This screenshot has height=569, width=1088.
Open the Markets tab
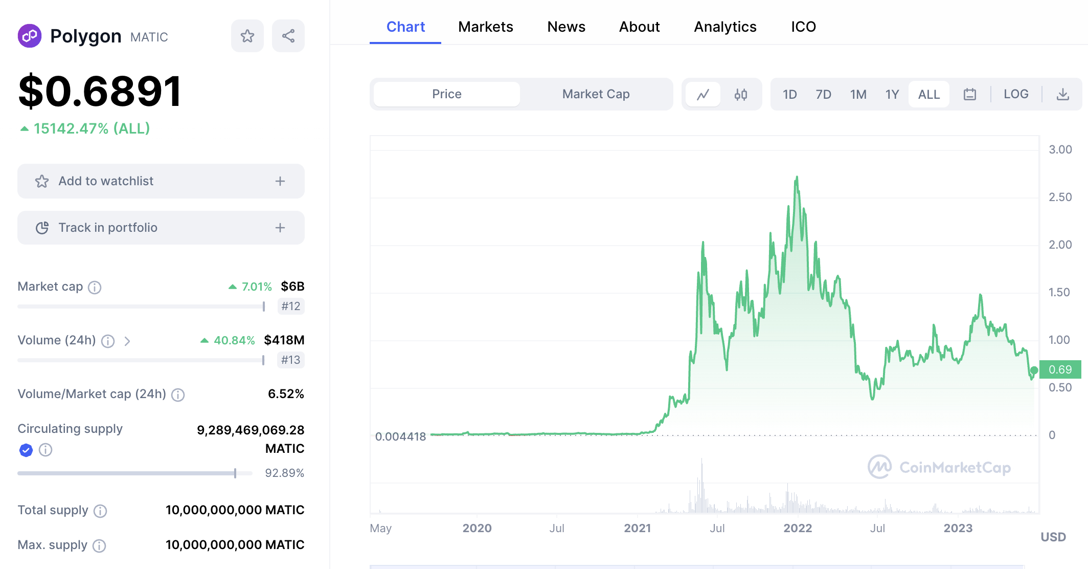click(485, 27)
